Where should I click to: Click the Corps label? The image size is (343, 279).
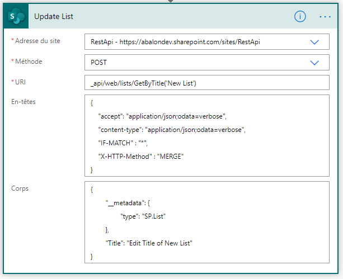20,188
